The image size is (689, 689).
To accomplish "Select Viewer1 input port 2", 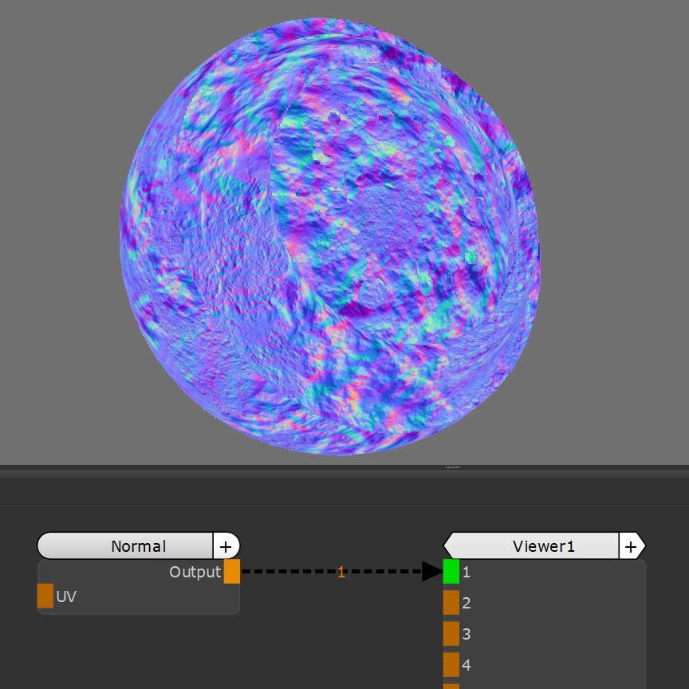I will tap(451, 603).
